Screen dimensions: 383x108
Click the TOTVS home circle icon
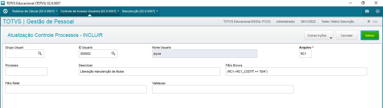click(5, 11)
